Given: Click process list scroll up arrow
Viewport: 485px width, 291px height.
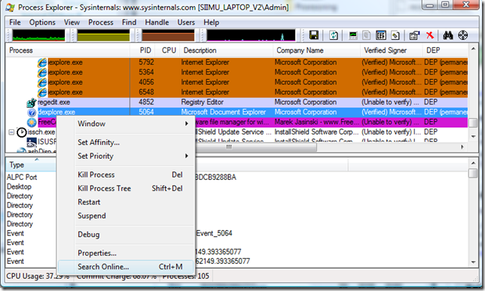Looking at the screenshot, I should (x=473, y=49).
